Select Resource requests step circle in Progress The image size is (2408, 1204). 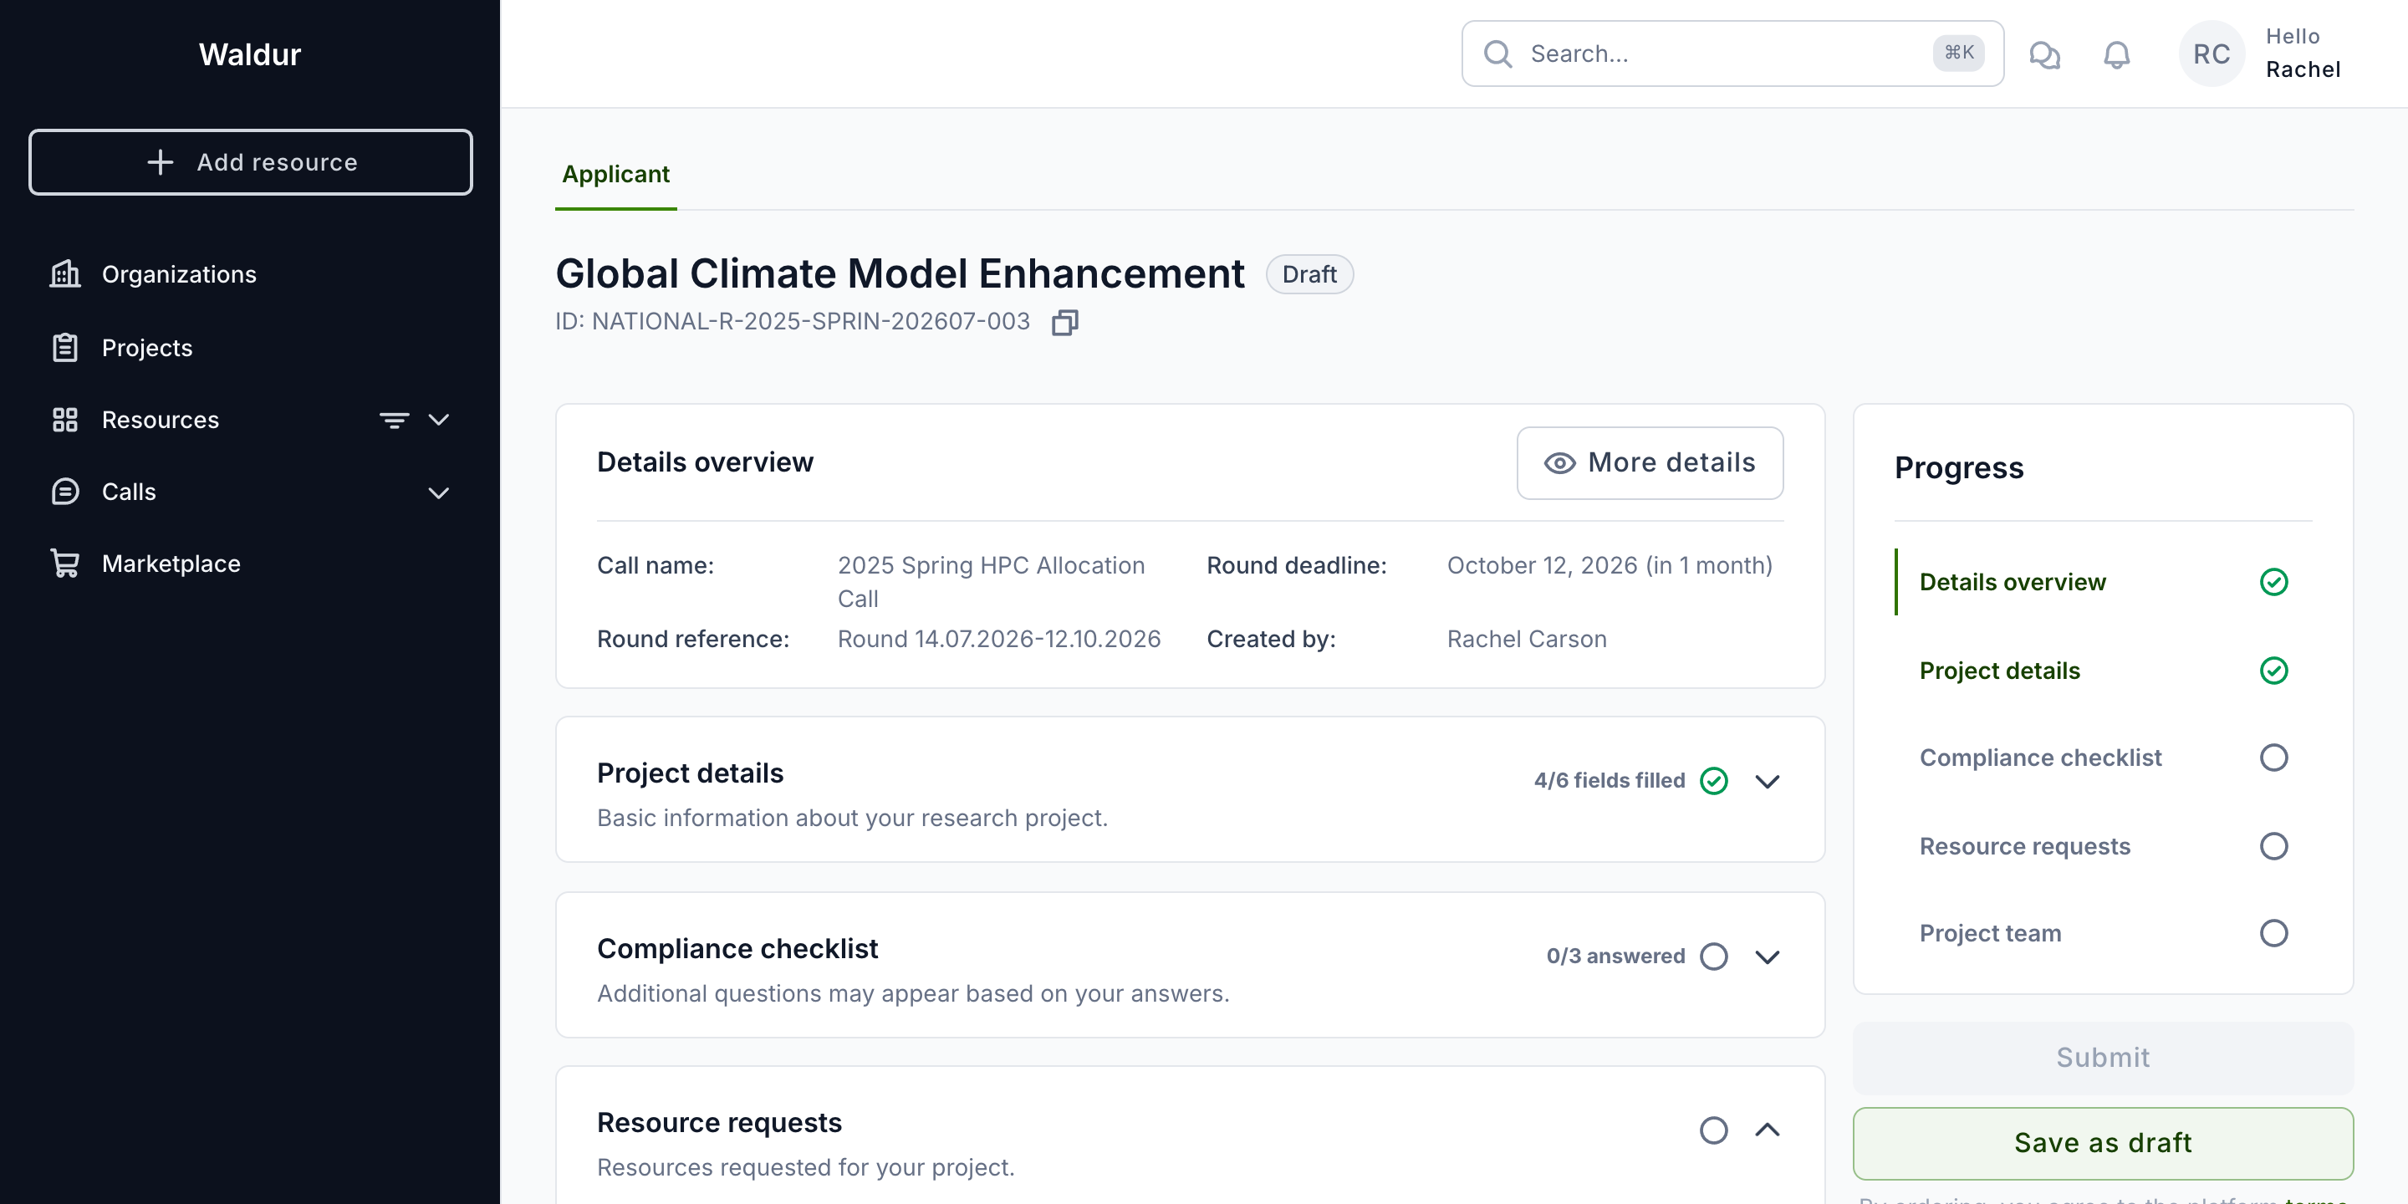coord(2273,846)
